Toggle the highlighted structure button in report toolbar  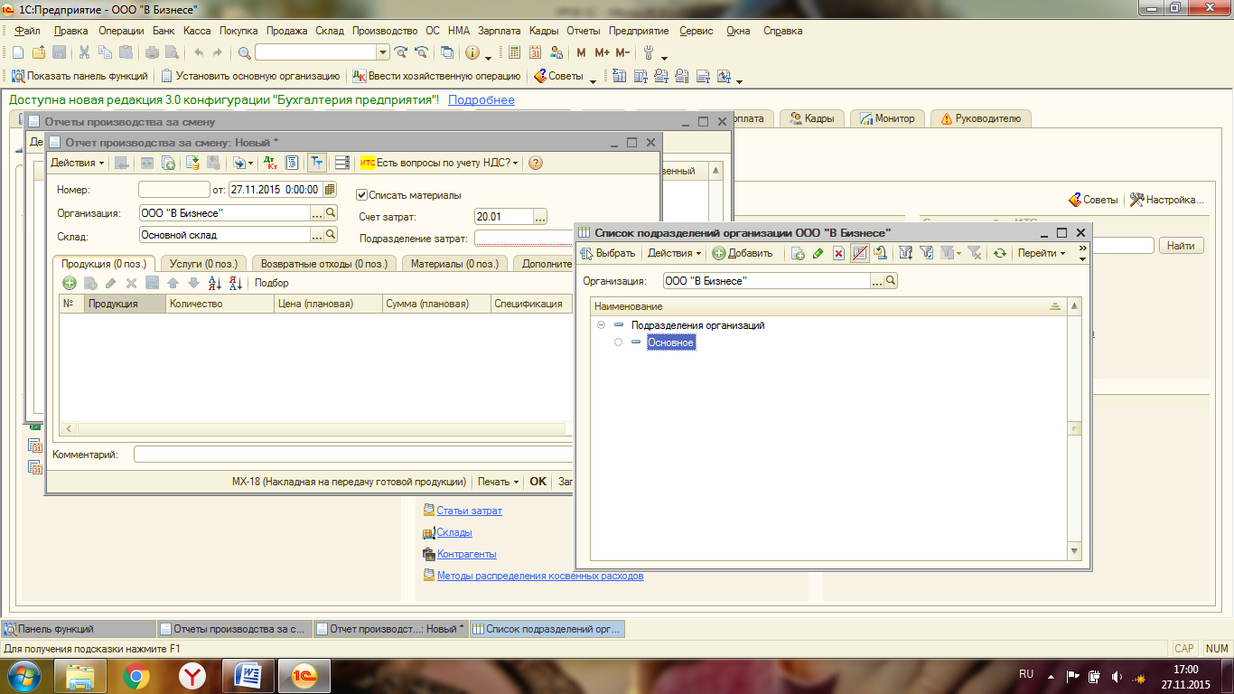tap(317, 163)
